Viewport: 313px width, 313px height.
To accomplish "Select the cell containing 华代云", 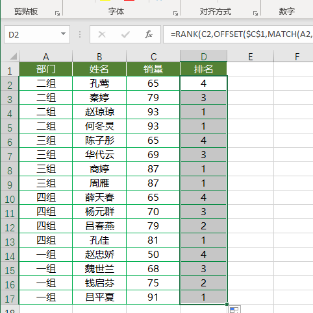I will [x=99, y=155].
